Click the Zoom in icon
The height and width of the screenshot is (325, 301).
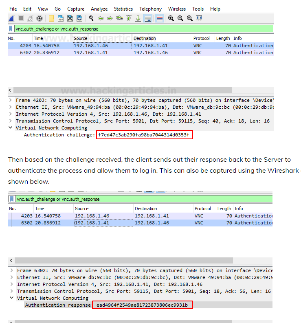pos(171,18)
